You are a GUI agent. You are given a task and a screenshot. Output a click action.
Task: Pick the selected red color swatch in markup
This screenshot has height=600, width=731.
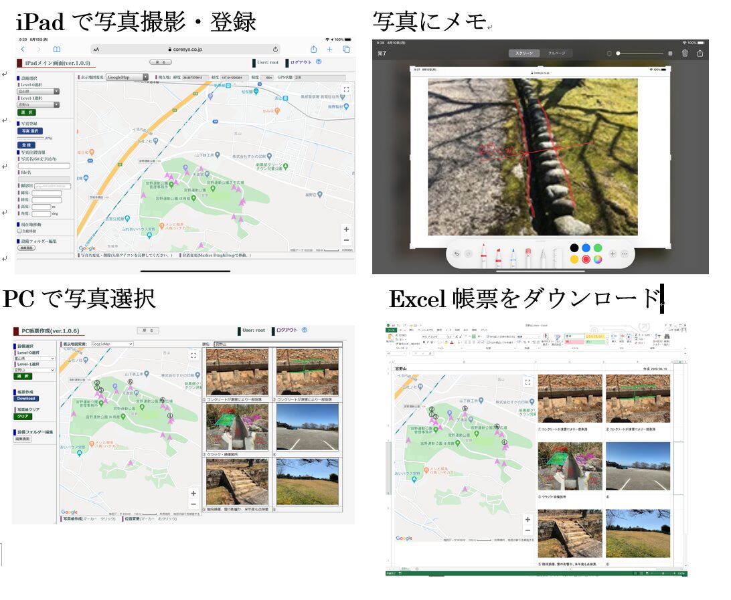586,260
